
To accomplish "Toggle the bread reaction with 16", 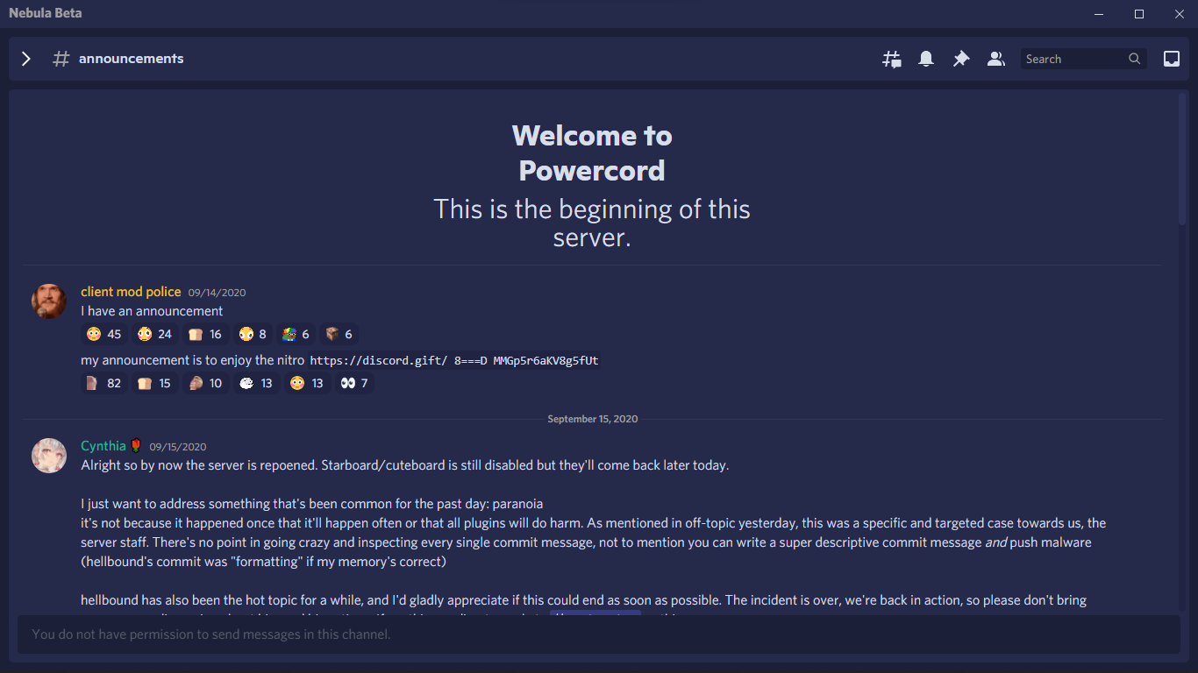I will click(206, 334).
